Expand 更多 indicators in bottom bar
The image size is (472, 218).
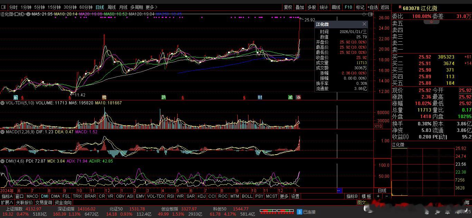point(284,196)
